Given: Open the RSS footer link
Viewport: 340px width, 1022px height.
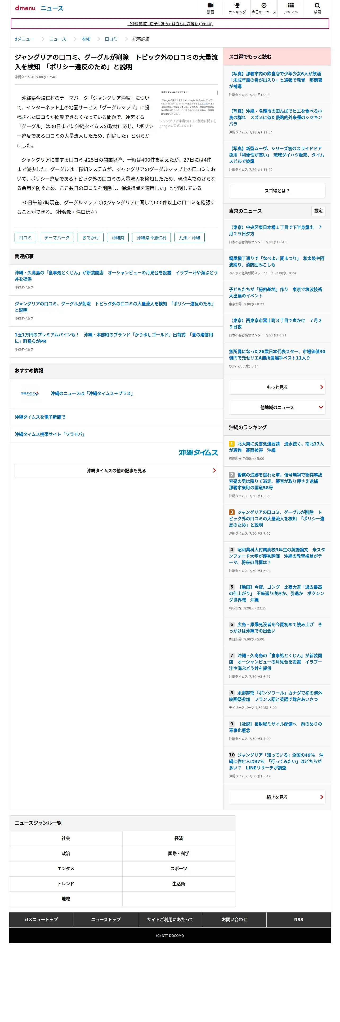Looking at the screenshot, I should point(298,920).
